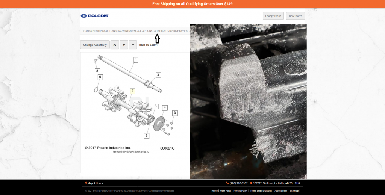
Task: Open the Change Brand selector
Action: click(273, 16)
